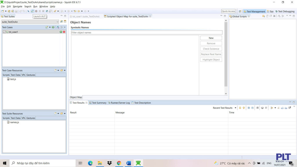Image resolution: width=297 pixels, height=167 pixels.
Task: Click the Object Map vertical scrollbar
Action: click(226, 55)
